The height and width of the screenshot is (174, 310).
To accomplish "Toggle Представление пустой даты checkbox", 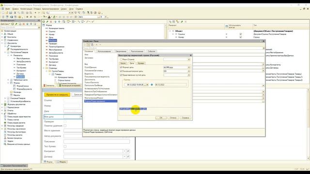I will 121,75.
